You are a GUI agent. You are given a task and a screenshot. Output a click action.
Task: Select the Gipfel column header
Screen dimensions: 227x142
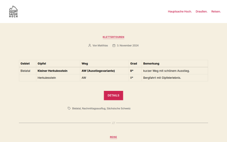pos(58,64)
